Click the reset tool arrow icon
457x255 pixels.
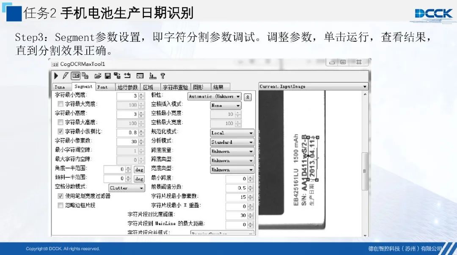click(127, 76)
